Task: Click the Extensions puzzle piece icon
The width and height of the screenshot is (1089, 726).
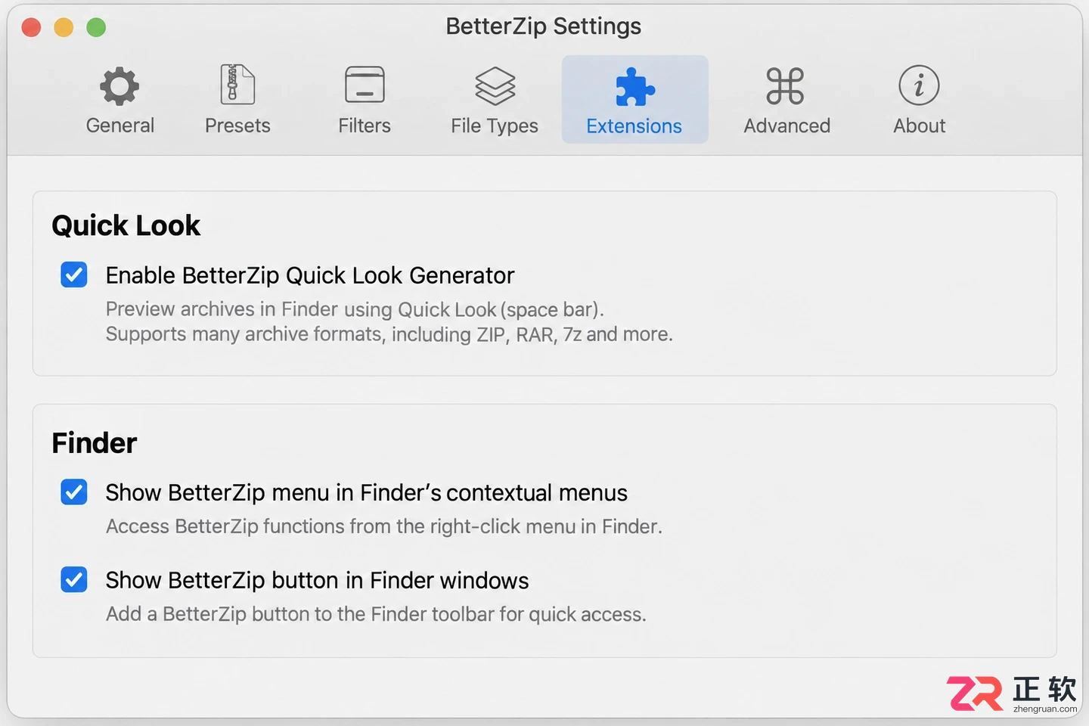Action: [x=634, y=86]
